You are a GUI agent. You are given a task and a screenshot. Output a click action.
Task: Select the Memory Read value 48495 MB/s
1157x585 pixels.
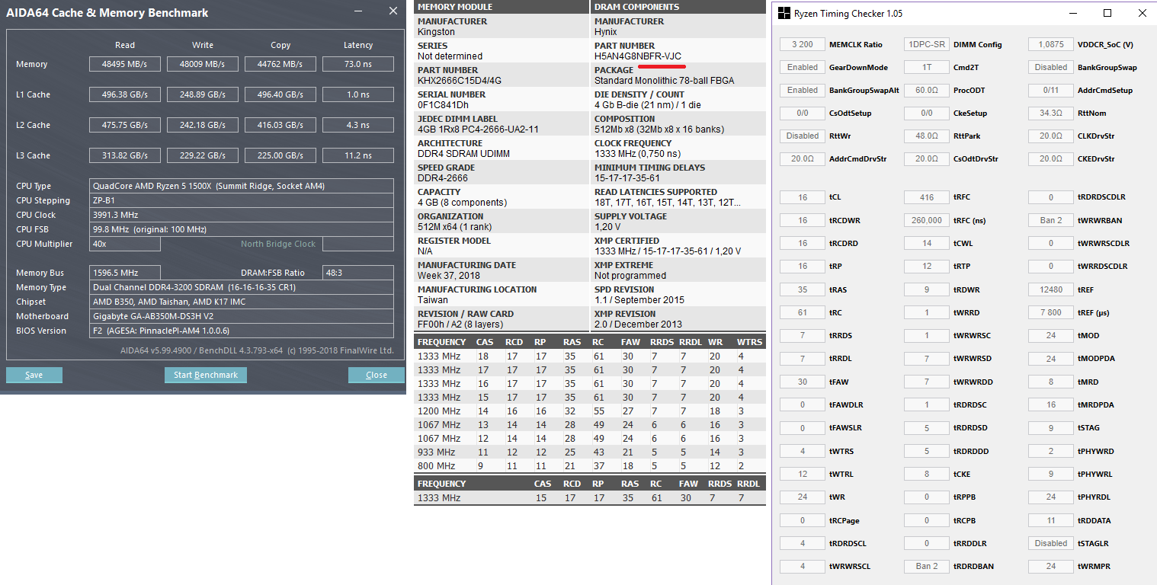click(125, 64)
